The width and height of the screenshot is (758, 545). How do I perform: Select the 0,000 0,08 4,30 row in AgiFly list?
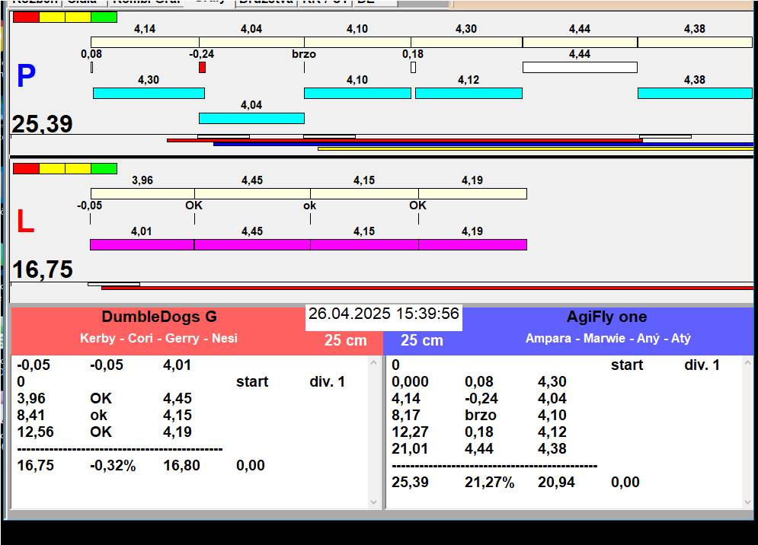point(478,381)
